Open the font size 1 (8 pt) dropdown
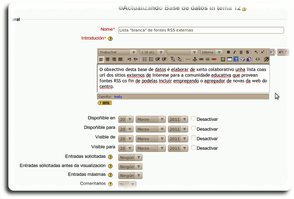Image resolution: width=294 pixels, height=199 pixels. click(x=152, y=52)
